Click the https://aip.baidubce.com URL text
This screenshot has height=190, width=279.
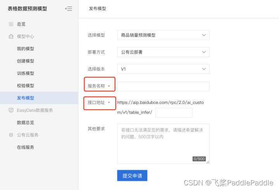coord(160,107)
